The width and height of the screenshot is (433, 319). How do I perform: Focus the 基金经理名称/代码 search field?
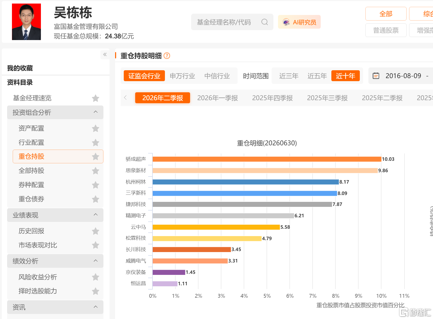(x=232, y=22)
